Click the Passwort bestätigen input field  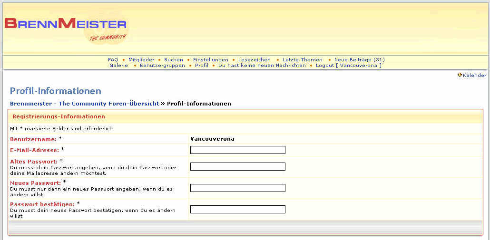(238, 210)
